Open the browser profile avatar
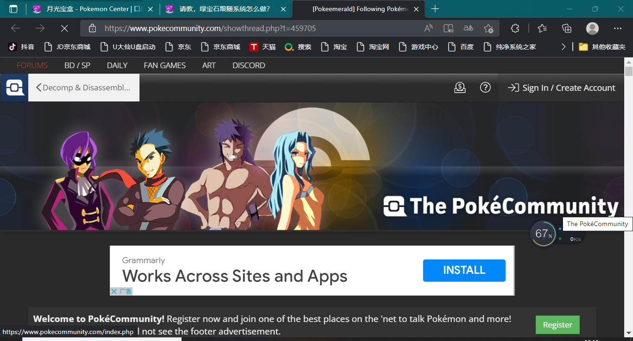The image size is (633, 341). [592, 28]
